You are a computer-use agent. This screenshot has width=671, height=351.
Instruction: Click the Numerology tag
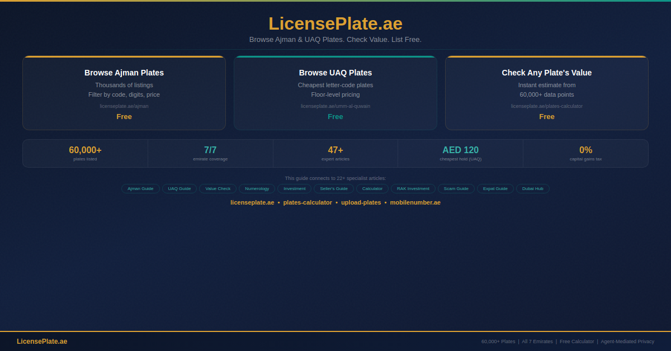257,189
